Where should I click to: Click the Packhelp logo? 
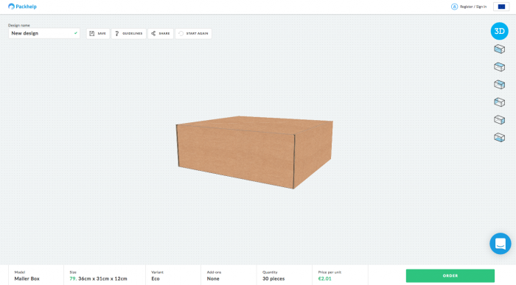coord(22,7)
